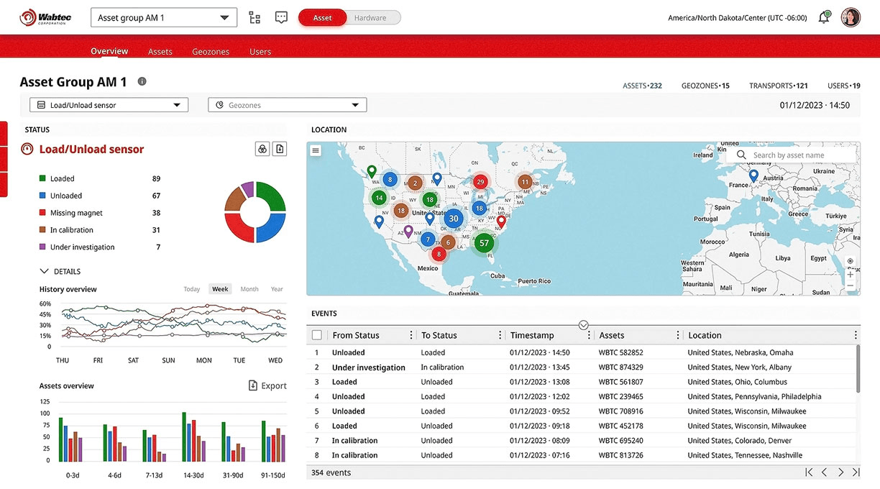Go to the last events page

coord(856,472)
